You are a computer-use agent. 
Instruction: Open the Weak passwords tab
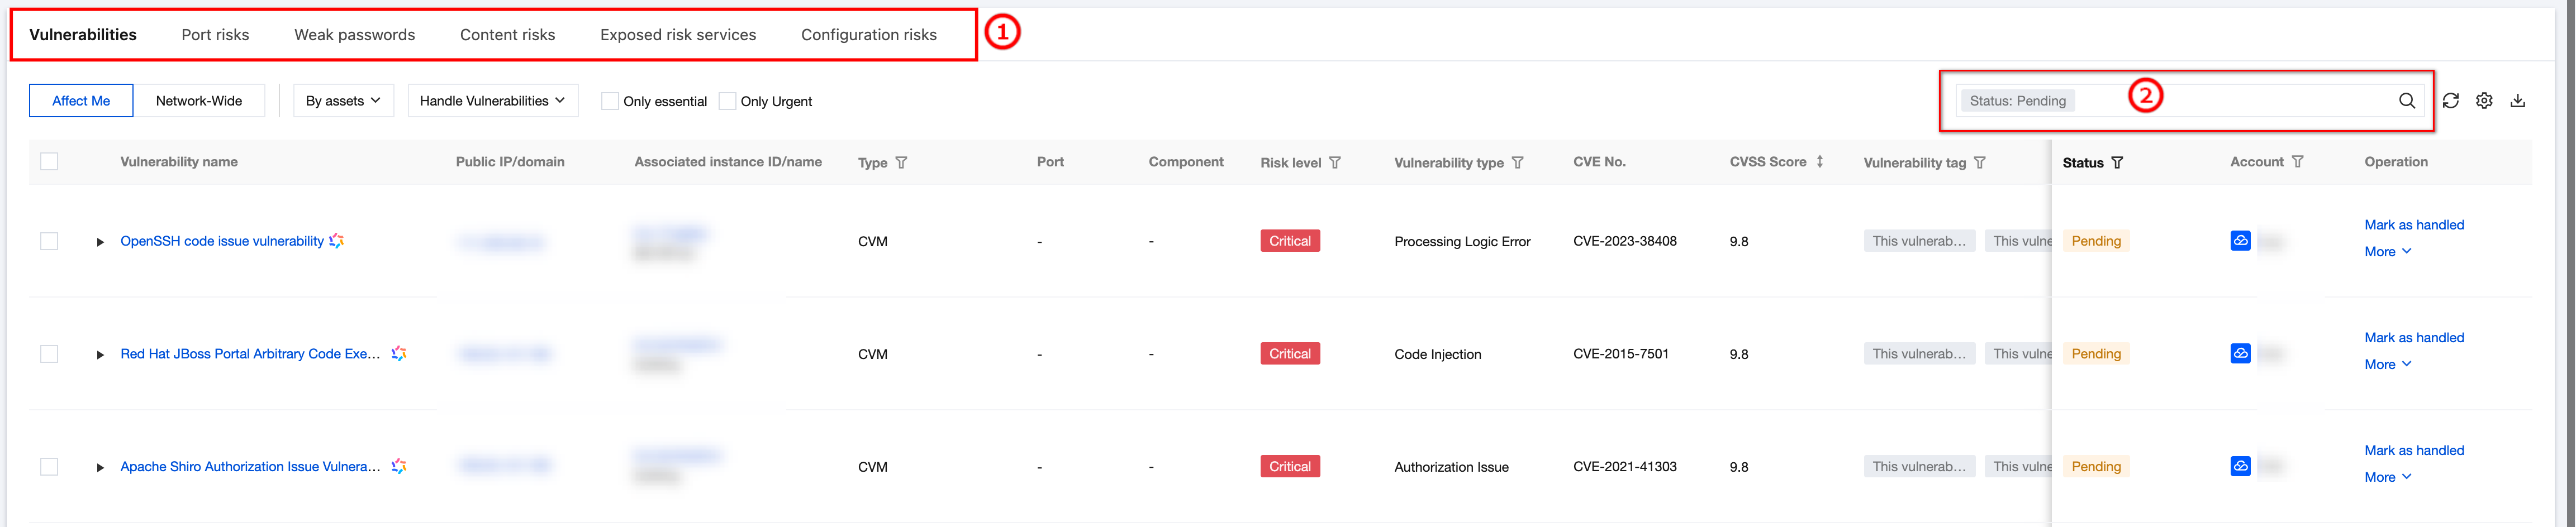[354, 35]
